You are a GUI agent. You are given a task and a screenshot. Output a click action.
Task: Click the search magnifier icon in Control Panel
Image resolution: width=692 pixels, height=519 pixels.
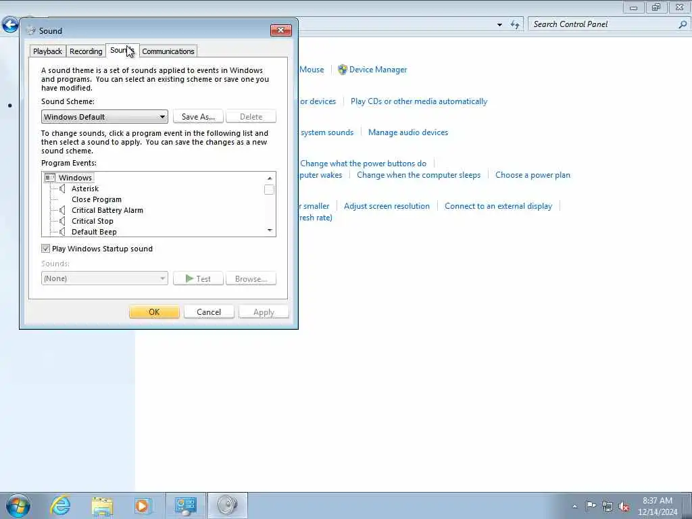click(683, 25)
